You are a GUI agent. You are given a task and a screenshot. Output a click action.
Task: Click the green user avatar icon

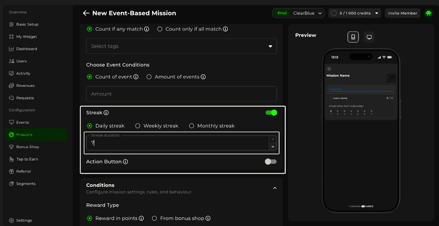[x=428, y=13]
